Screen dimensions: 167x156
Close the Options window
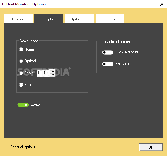tap(162, 4)
